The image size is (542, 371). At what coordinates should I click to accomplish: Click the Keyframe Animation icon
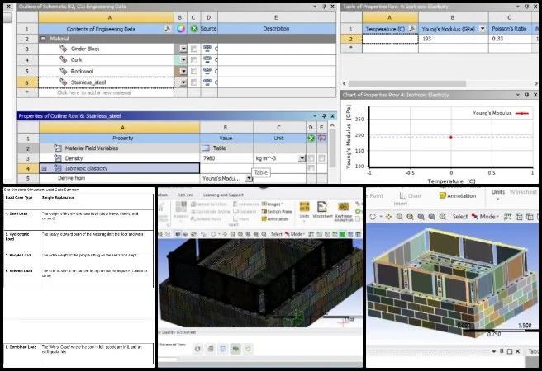[343, 207]
